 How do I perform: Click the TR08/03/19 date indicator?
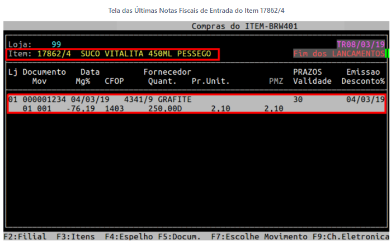pos(360,44)
